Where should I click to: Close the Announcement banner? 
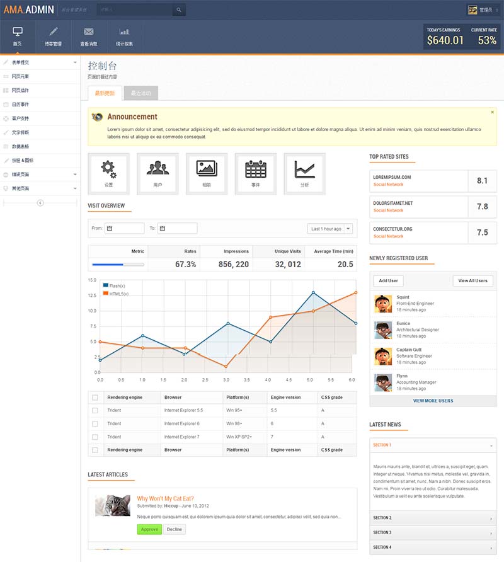492,112
